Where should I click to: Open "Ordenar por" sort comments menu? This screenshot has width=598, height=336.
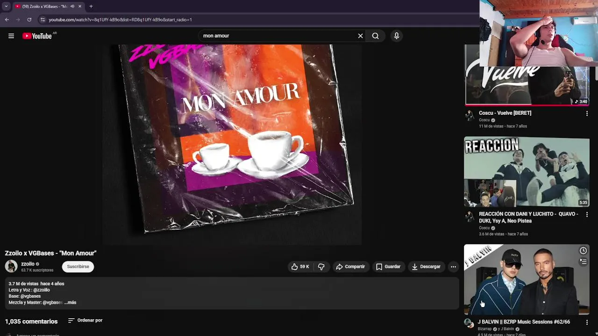coord(85,320)
